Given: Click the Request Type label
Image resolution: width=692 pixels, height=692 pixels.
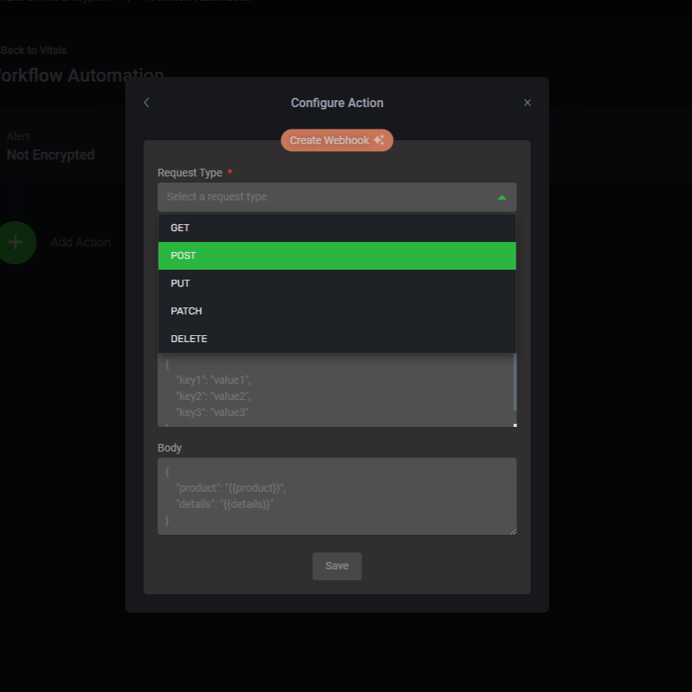Looking at the screenshot, I should (x=190, y=173).
